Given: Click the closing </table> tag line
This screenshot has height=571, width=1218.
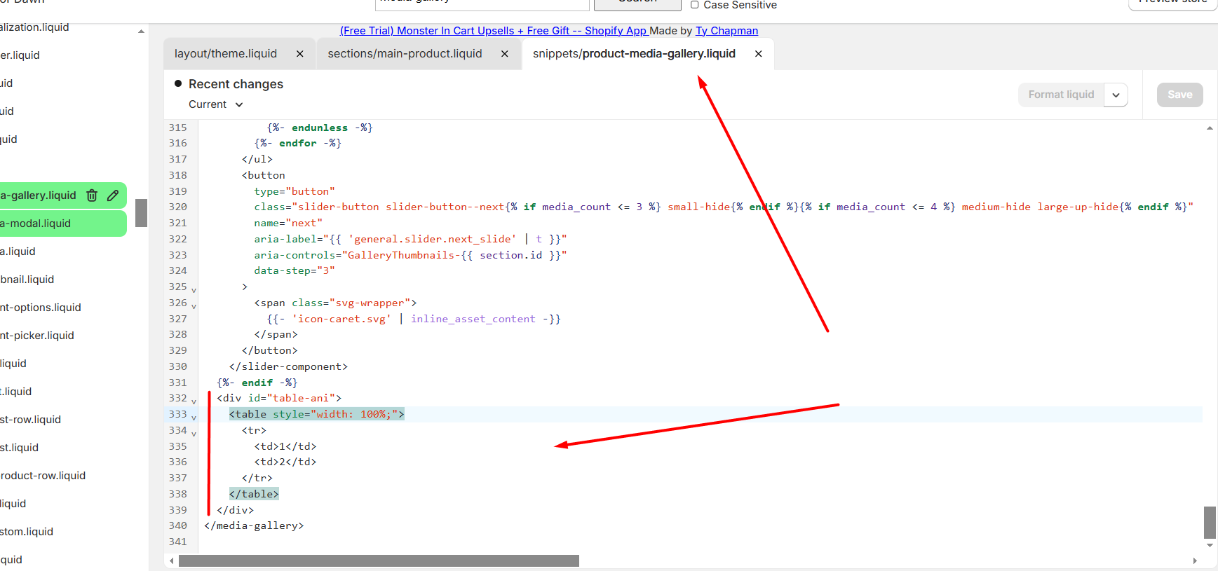Looking at the screenshot, I should click(x=254, y=494).
